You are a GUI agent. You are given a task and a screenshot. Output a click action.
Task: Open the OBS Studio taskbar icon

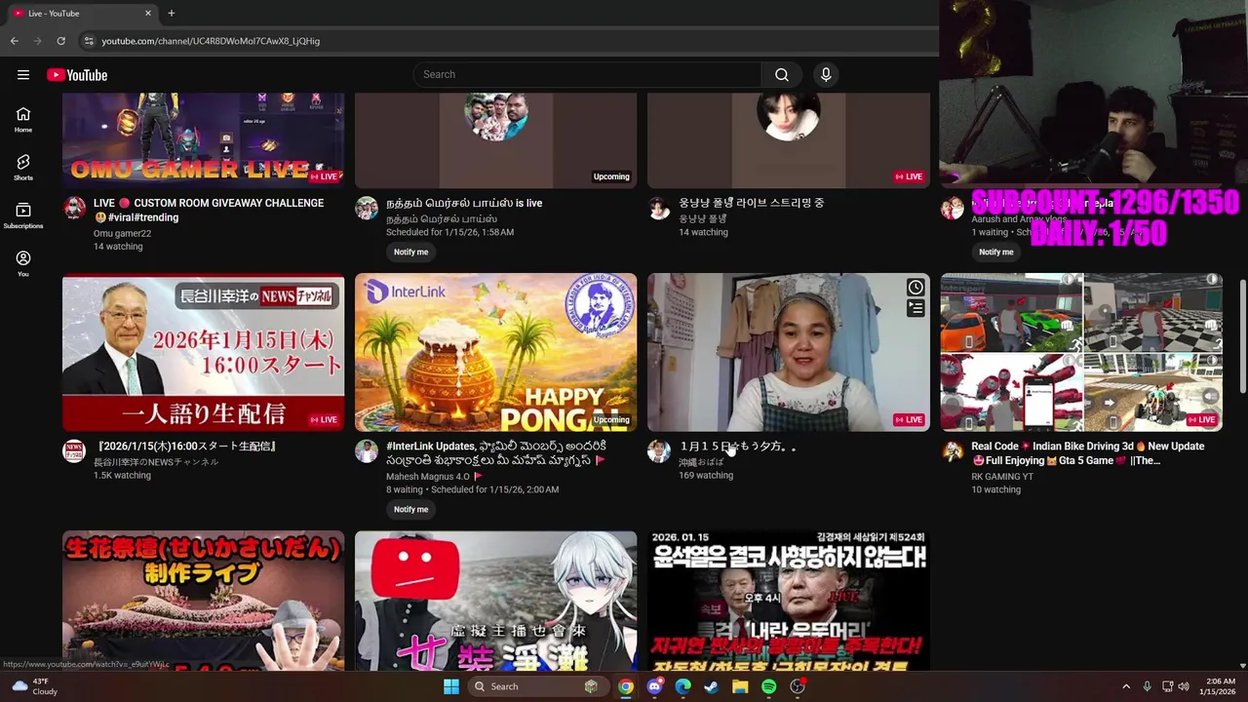798,686
